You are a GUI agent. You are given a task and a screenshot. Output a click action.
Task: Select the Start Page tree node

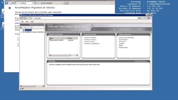(x=28, y=30)
